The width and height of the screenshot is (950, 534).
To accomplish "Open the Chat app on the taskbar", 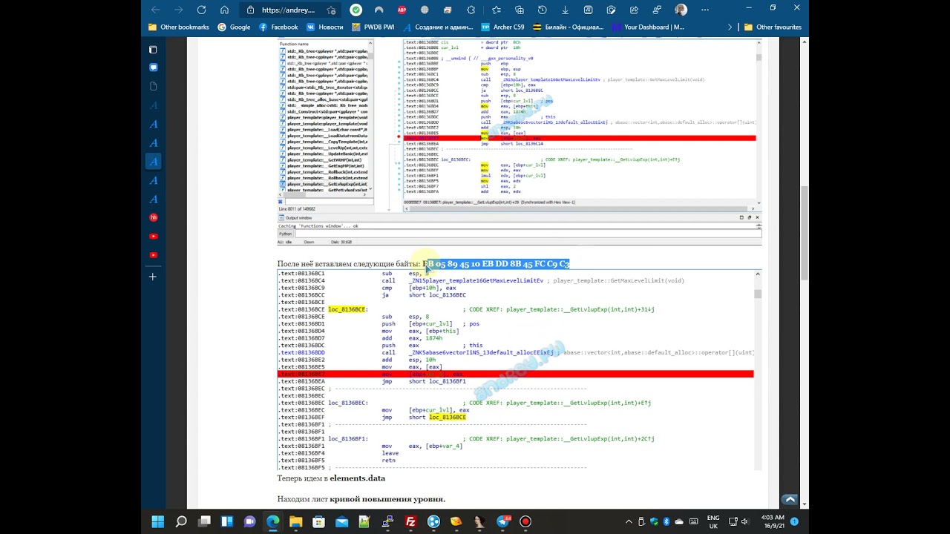I will pyautogui.click(x=250, y=521).
